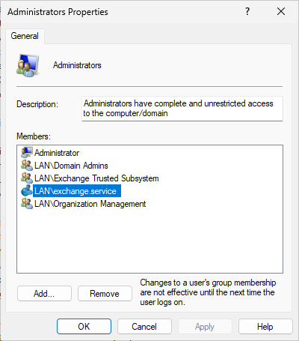Click the Domain Admins group icon
This screenshot has height=341, width=299.
(27, 166)
